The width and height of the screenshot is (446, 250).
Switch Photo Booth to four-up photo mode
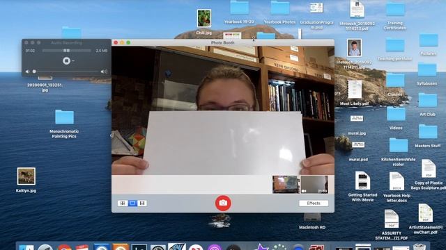click(123, 203)
